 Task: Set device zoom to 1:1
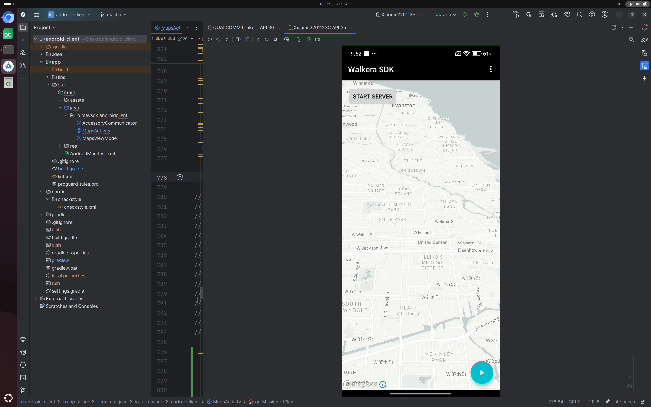(x=629, y=378)
